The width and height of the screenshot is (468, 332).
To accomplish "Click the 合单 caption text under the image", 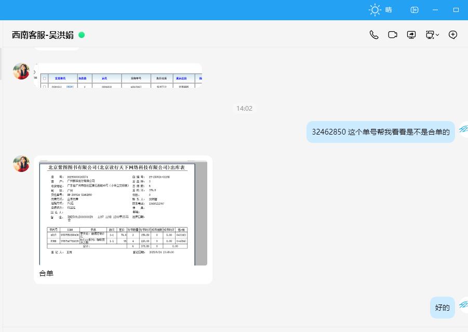I will click(46, 273).
